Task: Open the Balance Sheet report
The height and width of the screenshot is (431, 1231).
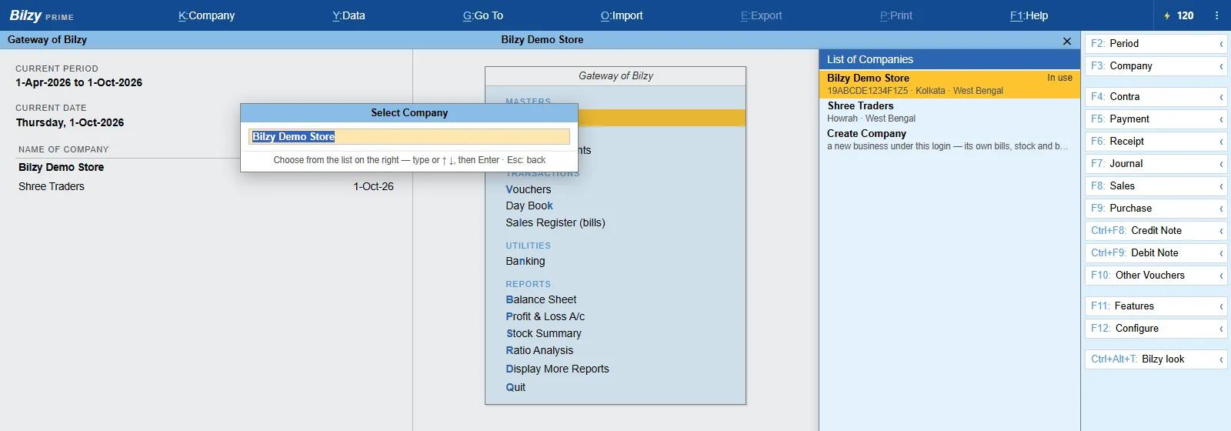Action: (x=541, y=299)
